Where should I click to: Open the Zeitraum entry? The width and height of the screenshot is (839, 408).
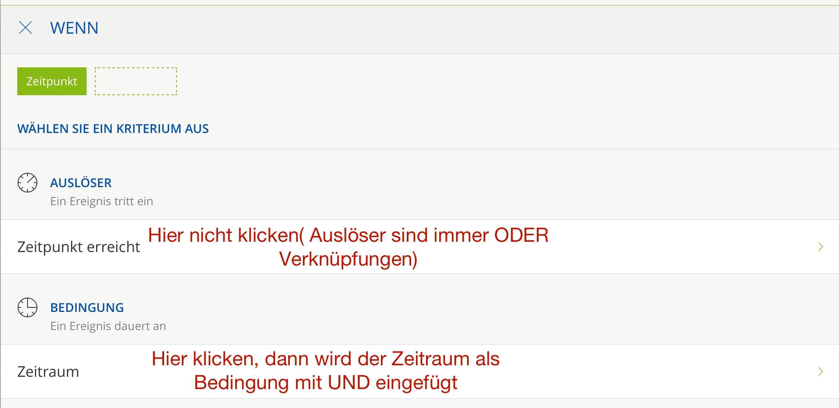(48, 372)
